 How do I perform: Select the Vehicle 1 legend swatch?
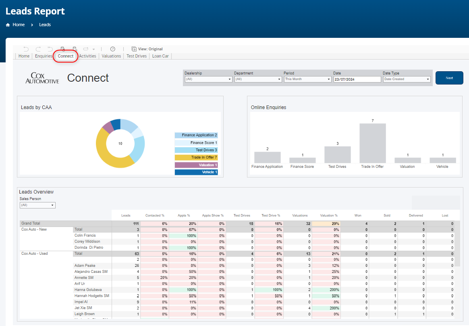196,172
